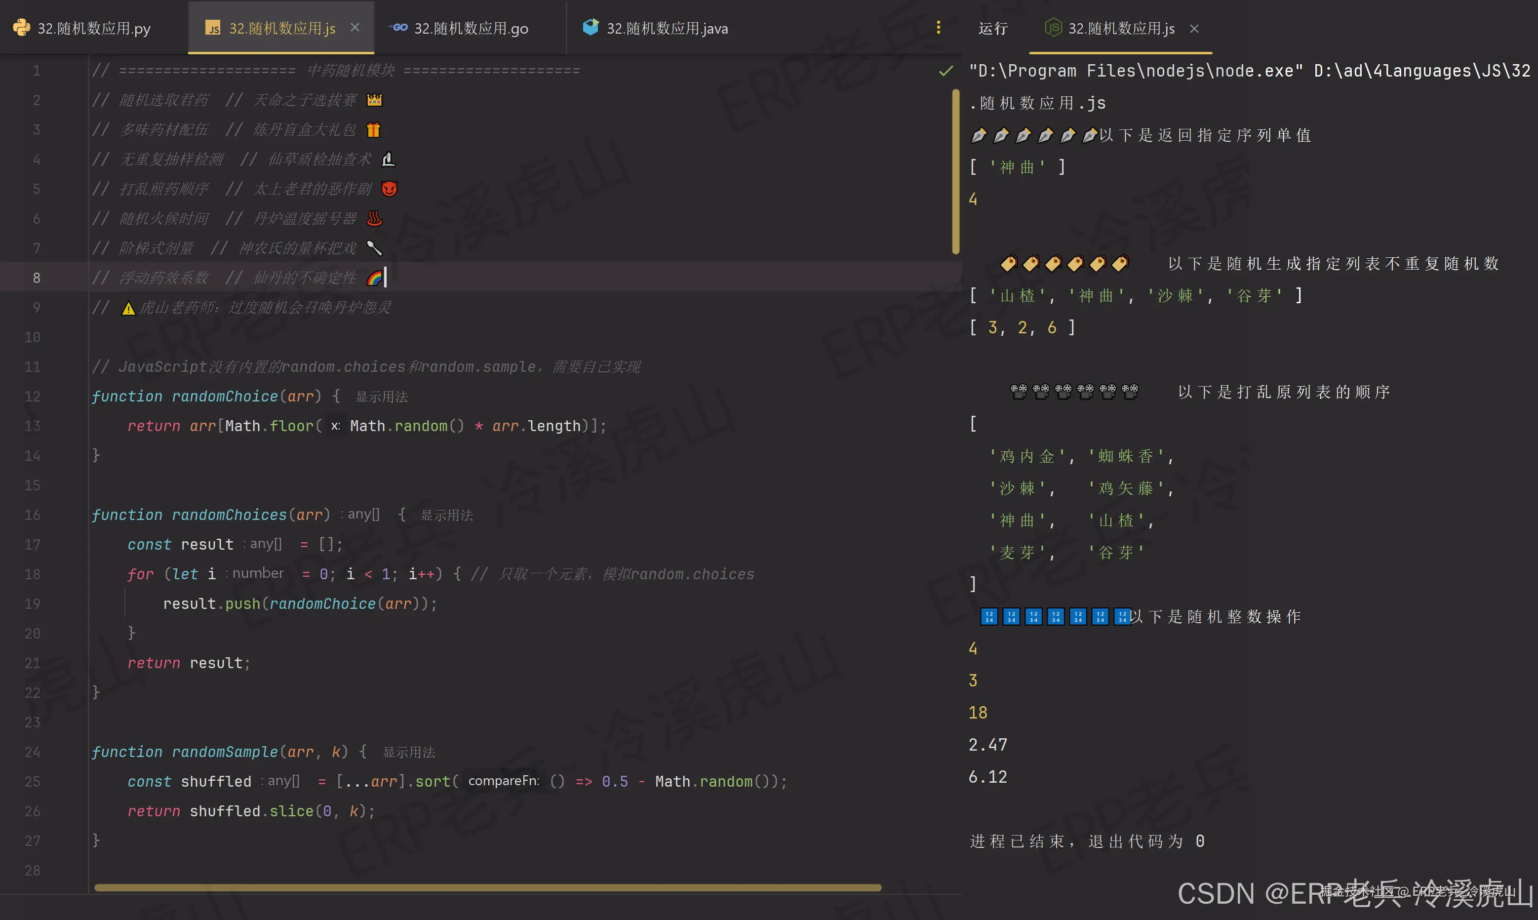
Task: Click the Python icon on the .py tab
Action: point(21,28)
